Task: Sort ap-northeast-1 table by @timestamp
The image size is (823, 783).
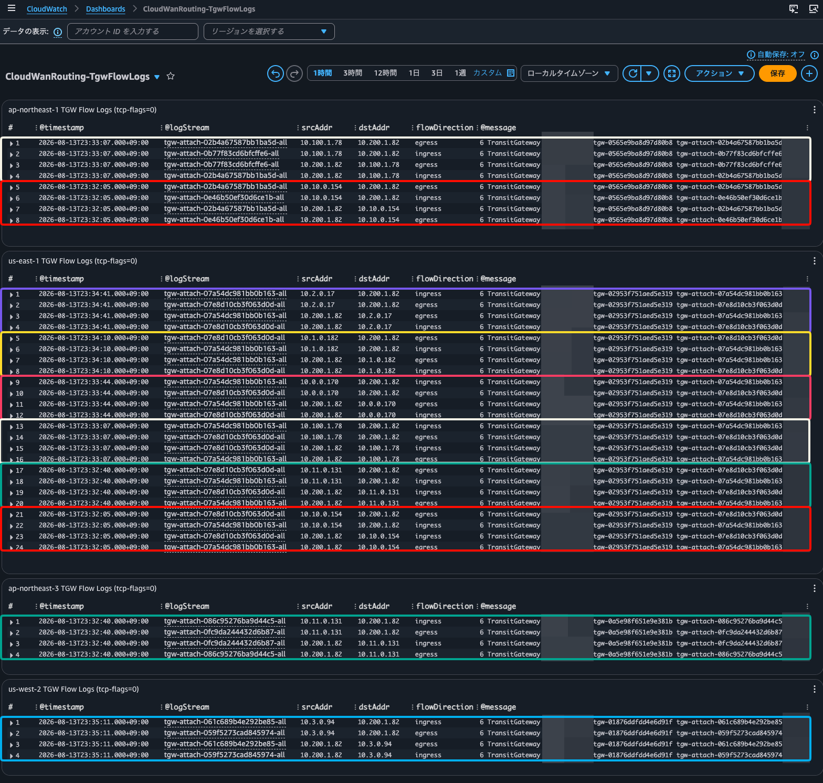Action: [x=61, y=128]
